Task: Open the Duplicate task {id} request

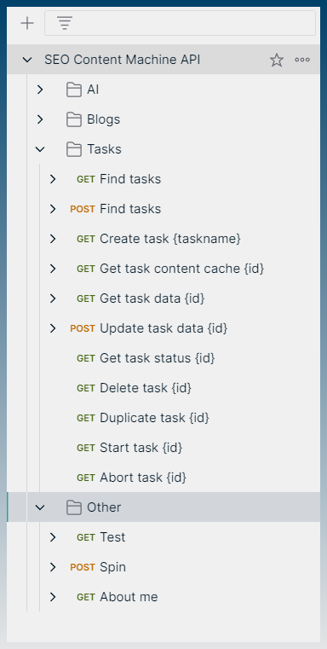Action: click(x=163, y=418)
